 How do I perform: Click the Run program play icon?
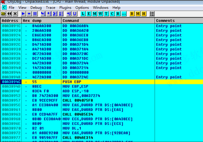click(23, 14)
